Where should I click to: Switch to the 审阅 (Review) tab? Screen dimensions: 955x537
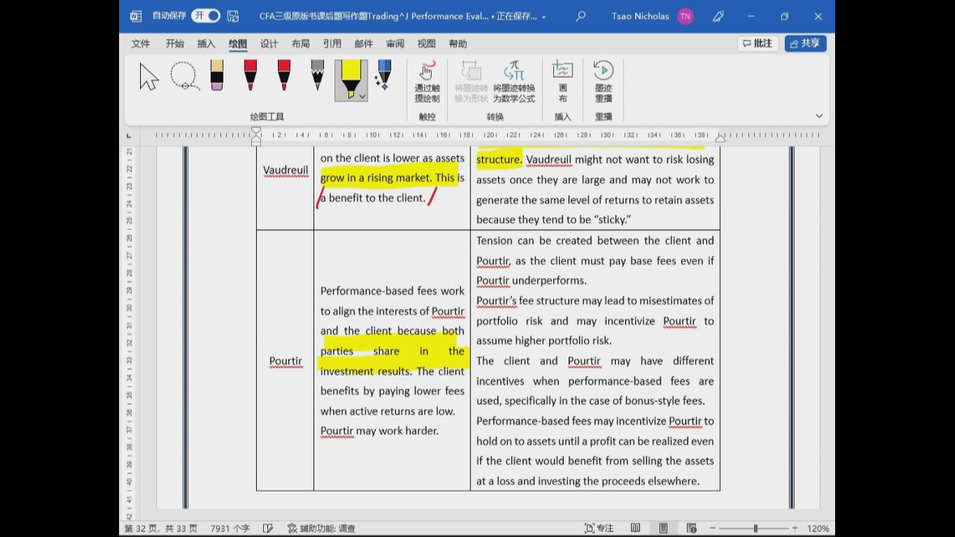(395, 44)
